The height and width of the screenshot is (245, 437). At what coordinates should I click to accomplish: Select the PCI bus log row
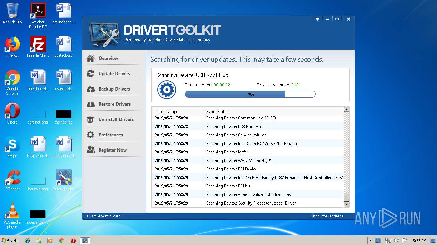(248, 186)
